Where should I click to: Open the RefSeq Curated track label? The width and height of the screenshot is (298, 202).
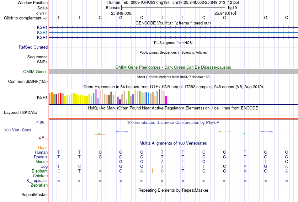click(x=33, y=47)
